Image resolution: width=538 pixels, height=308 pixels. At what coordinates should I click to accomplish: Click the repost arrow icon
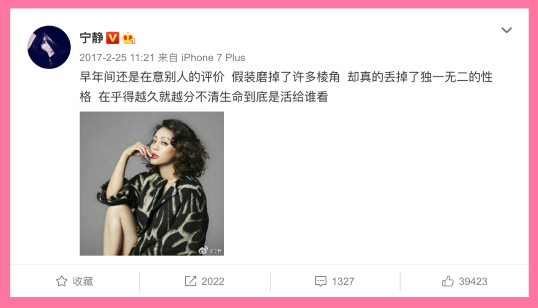click(190, 281)
